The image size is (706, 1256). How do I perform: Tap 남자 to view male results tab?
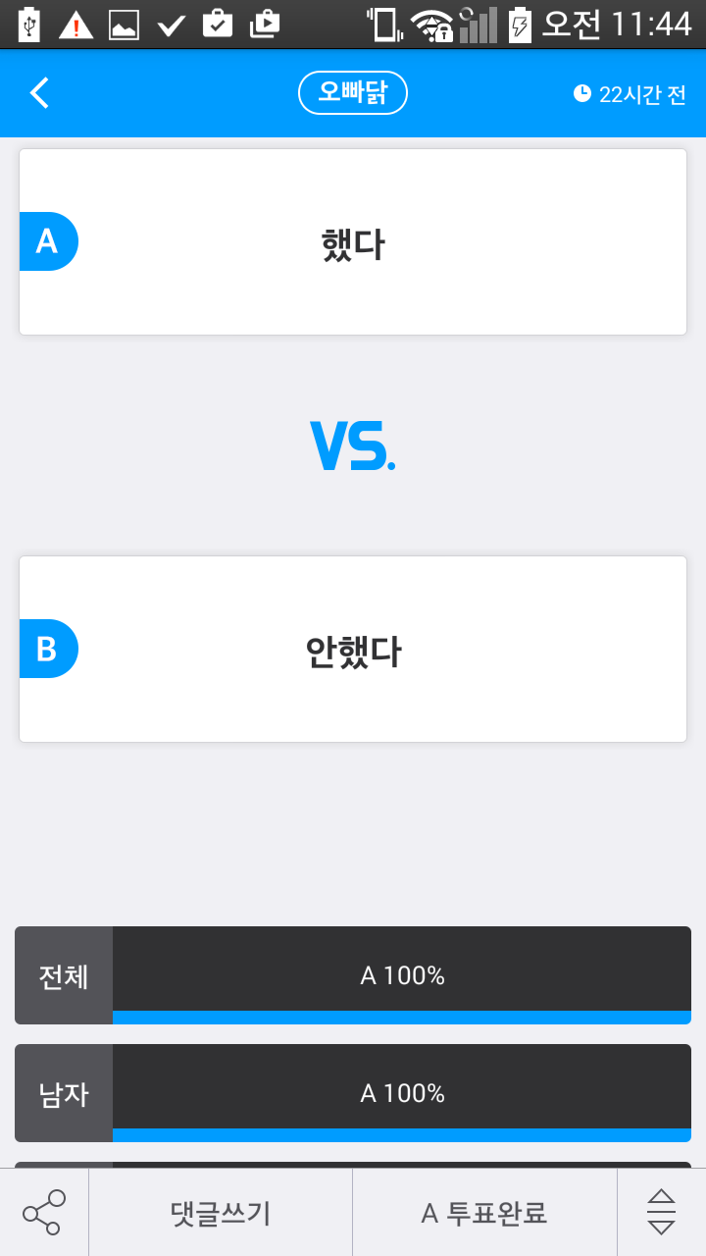pyautogui.click(x=63, y=1093)
